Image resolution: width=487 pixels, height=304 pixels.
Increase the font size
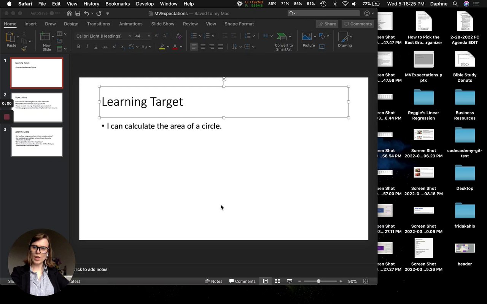tap(156, 36)
